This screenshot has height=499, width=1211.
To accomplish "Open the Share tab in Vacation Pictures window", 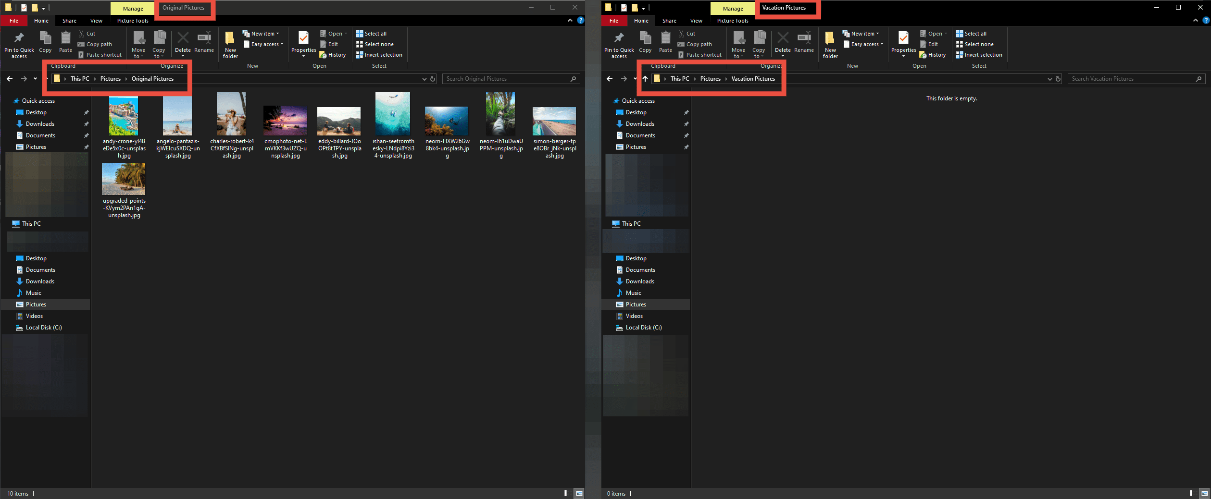I will tap(669, 21).
